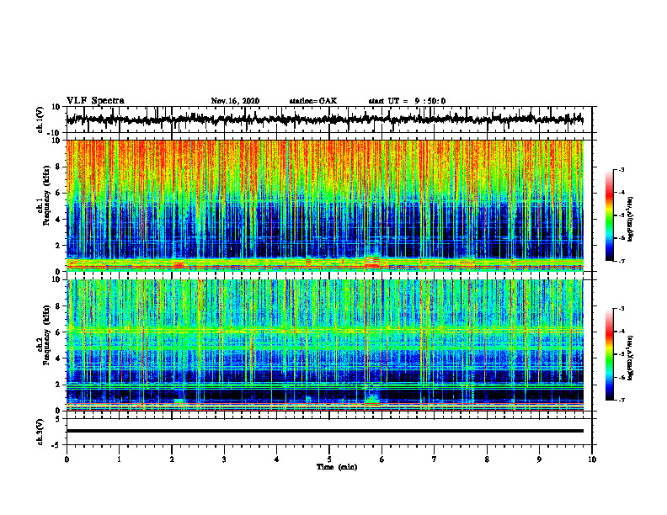Click the ch.1 voltage waveform trace

[x=324, y=119]
